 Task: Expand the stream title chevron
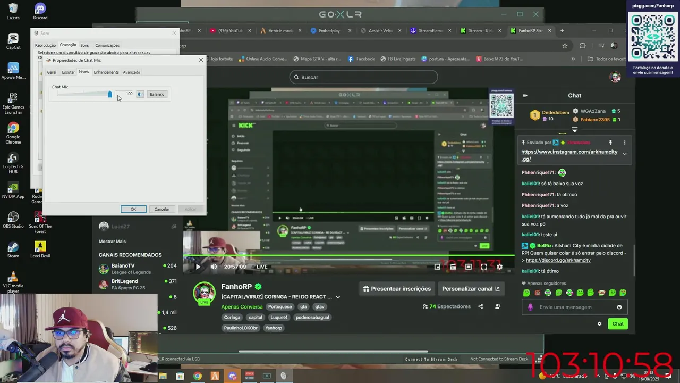pos(337,297)
